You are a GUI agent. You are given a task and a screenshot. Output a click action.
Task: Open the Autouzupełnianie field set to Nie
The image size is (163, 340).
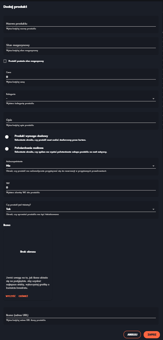tap(81, 166)
